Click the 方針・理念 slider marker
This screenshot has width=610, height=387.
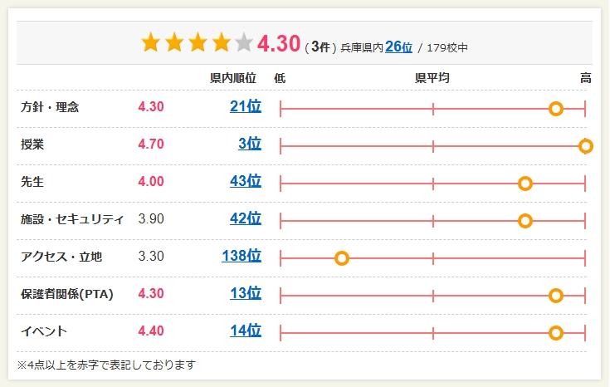[556, 108]
